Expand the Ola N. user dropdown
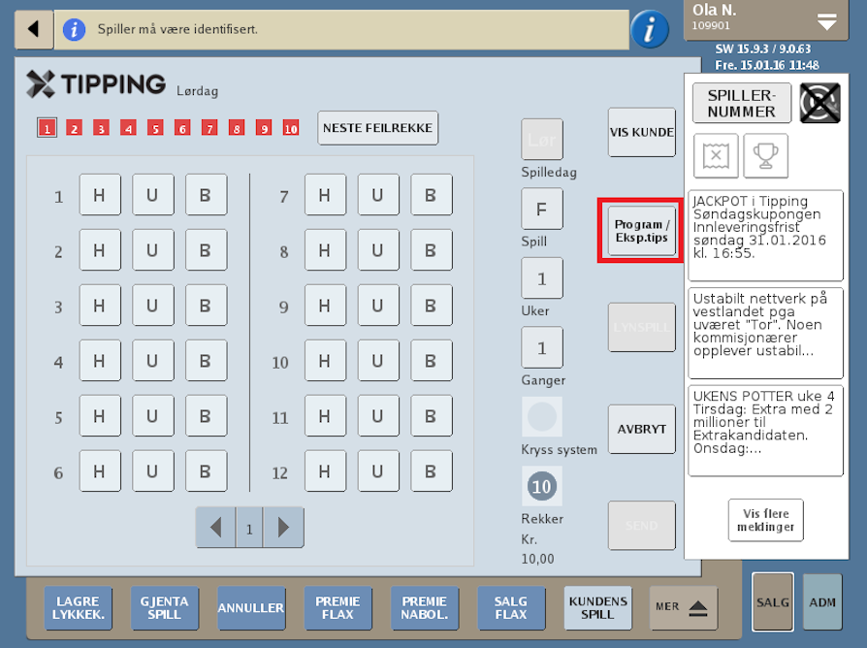 tap(826, 22)
